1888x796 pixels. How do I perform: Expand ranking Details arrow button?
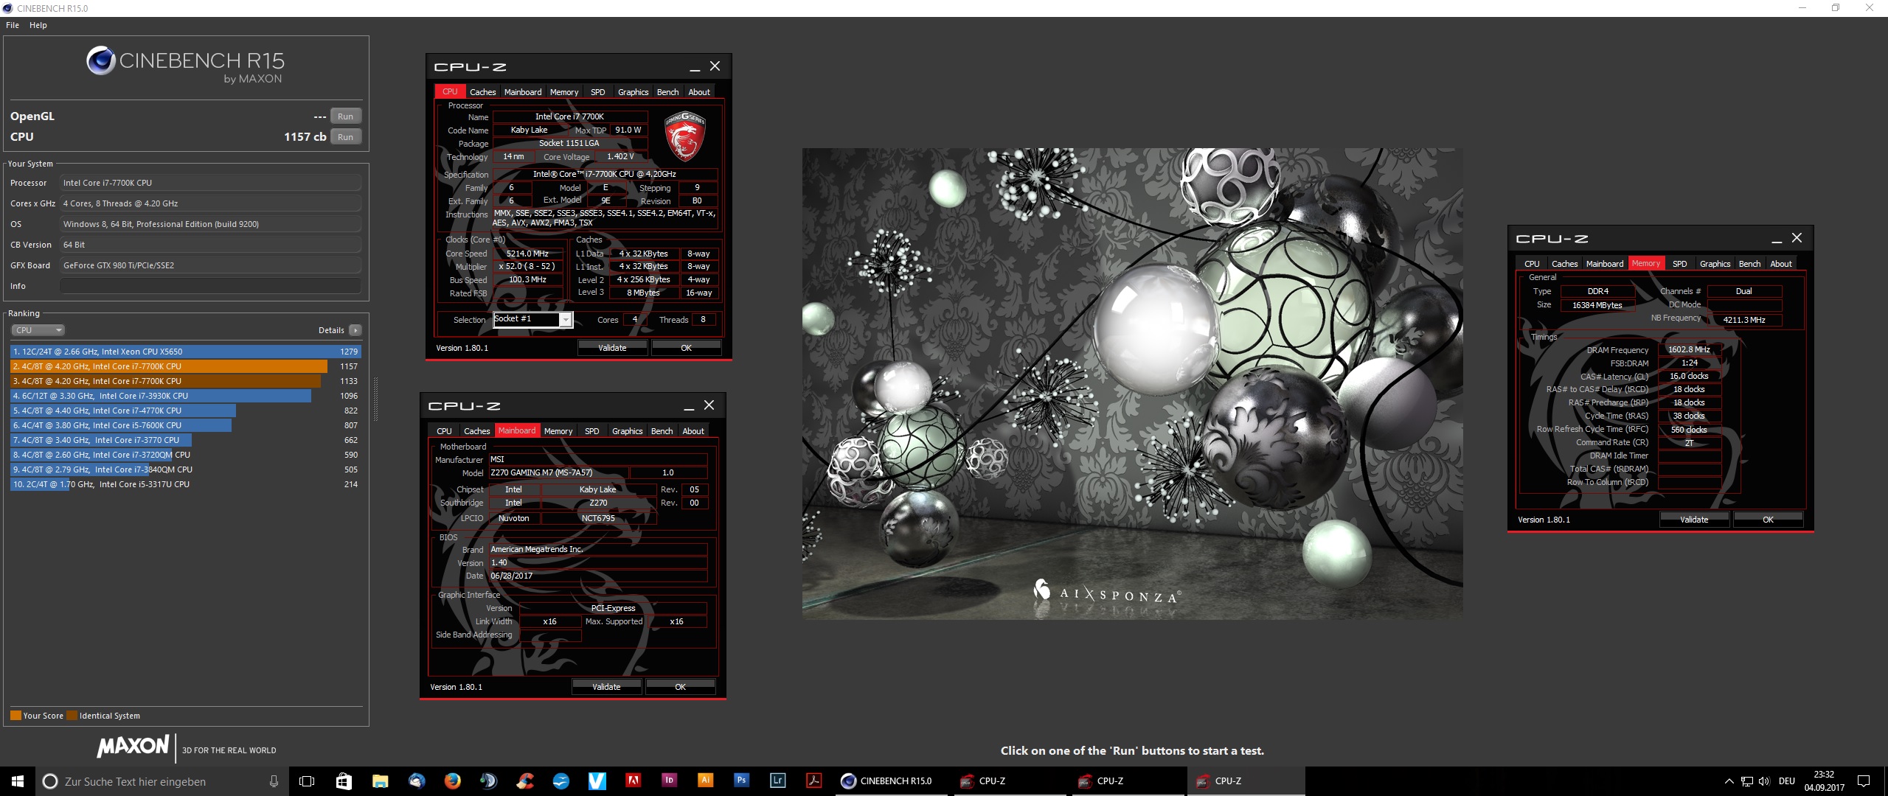355,330
